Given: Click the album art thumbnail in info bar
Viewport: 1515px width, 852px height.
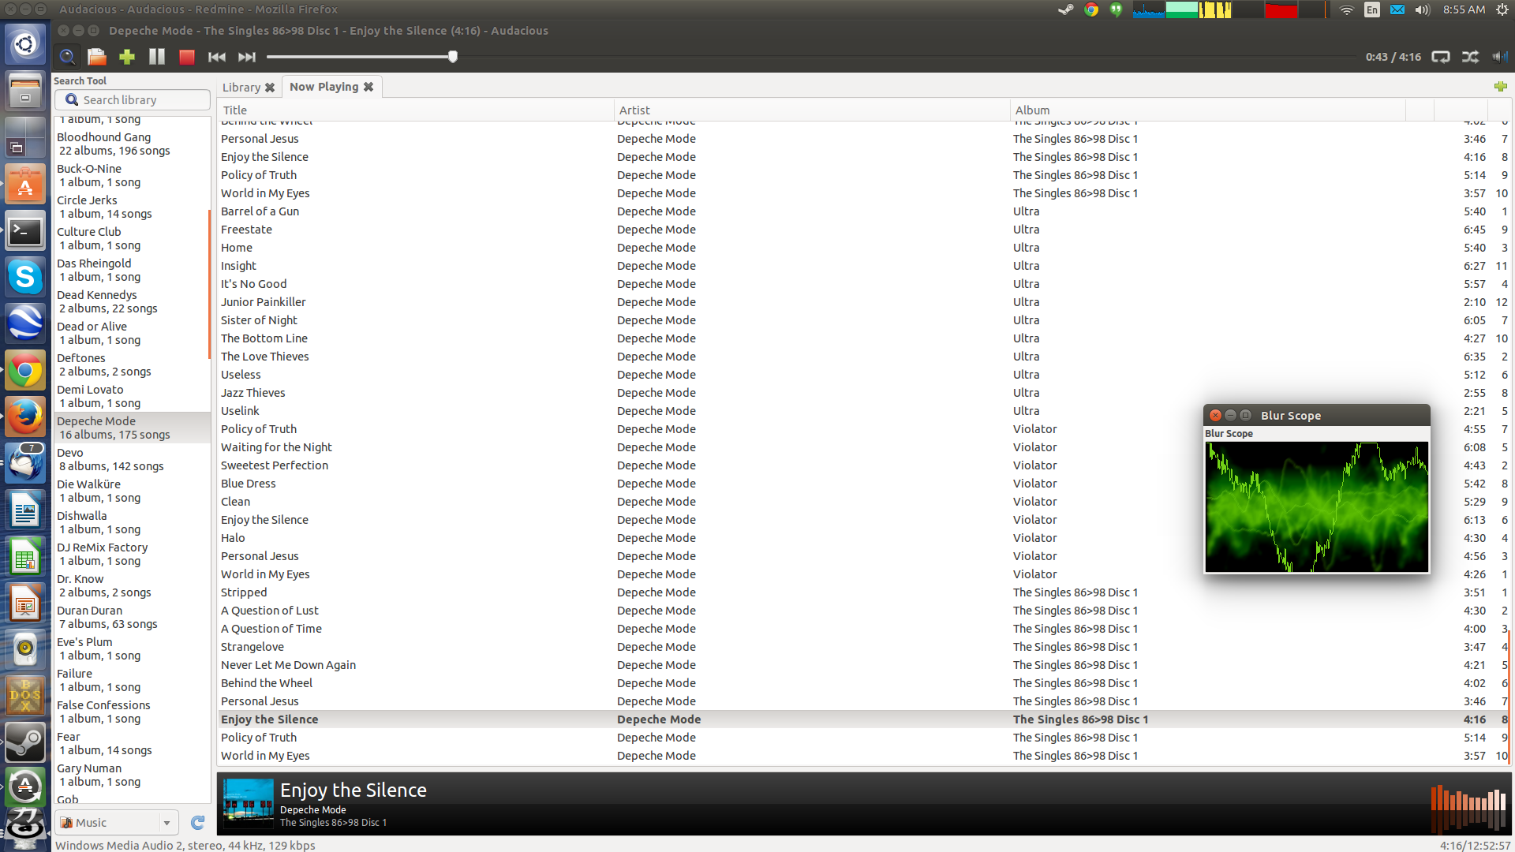Looking at the screenshot, I should point(248,803).
